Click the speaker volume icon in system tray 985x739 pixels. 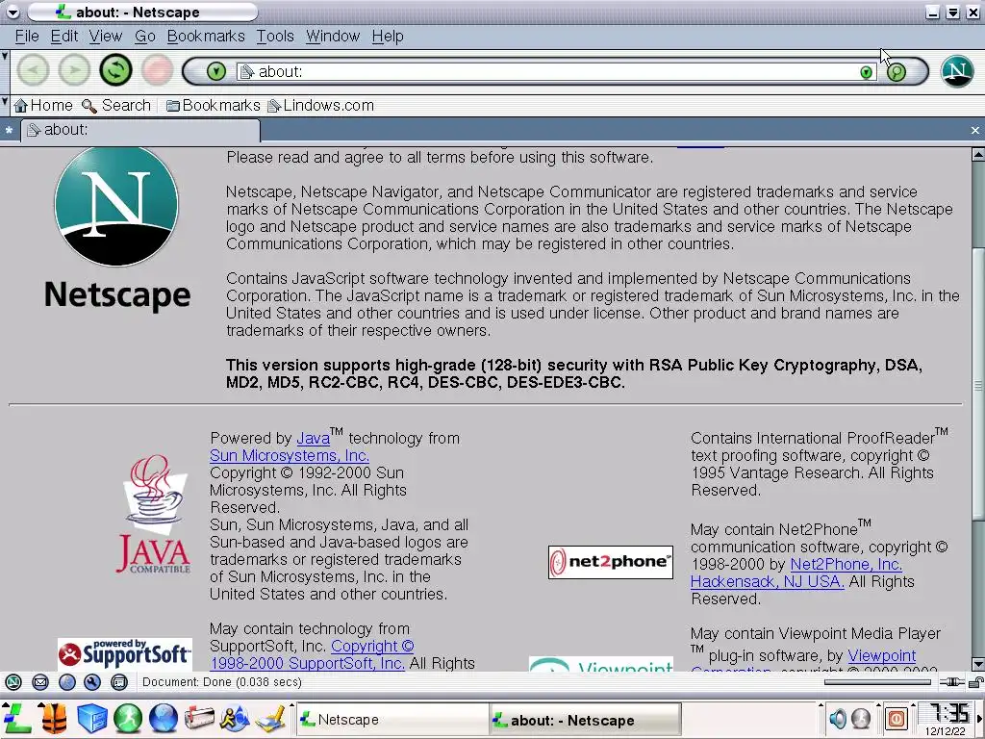(838, 718)
